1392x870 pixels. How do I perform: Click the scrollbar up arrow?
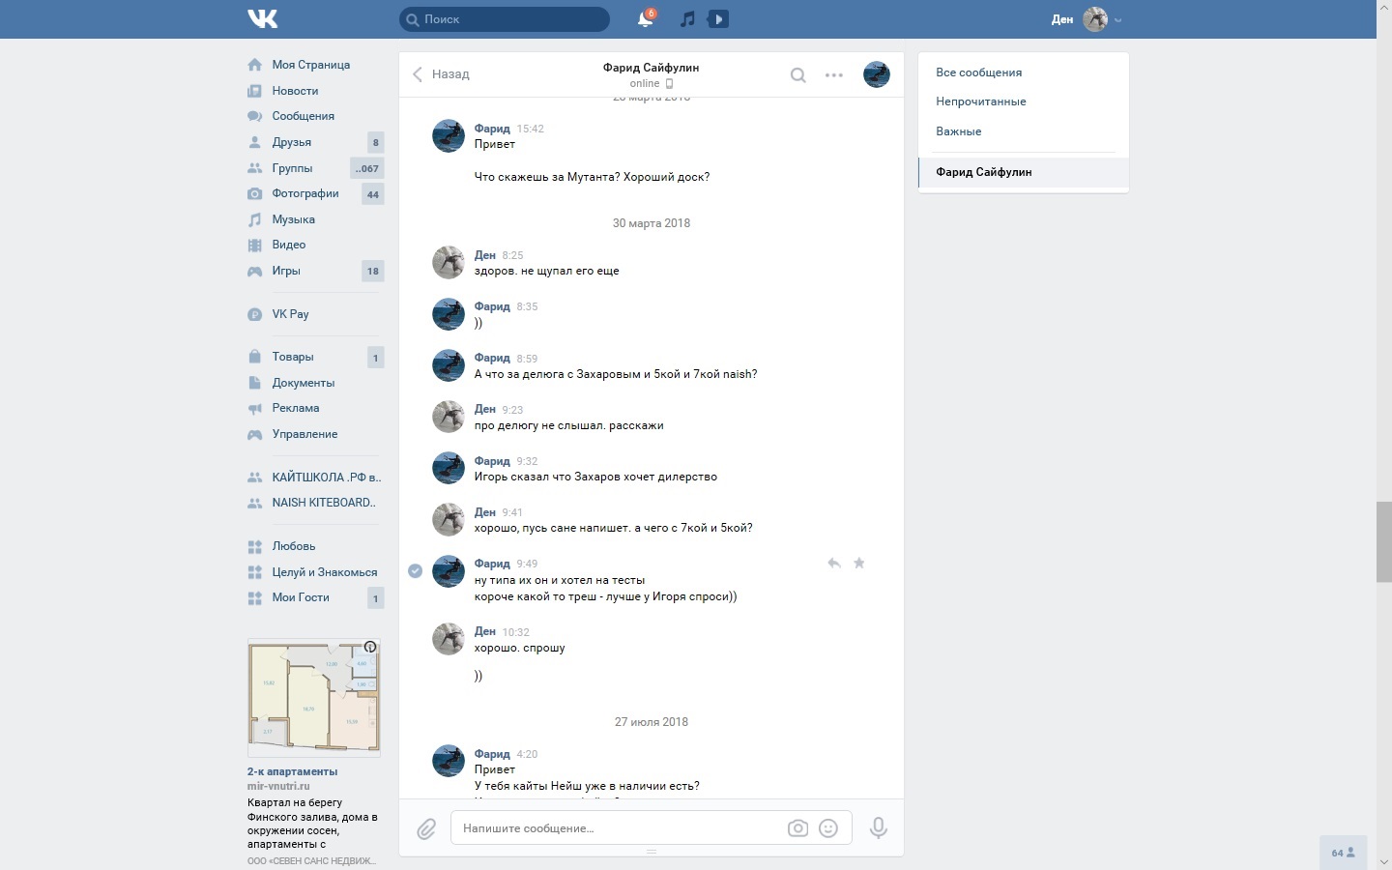click(x=1384, y=7)
